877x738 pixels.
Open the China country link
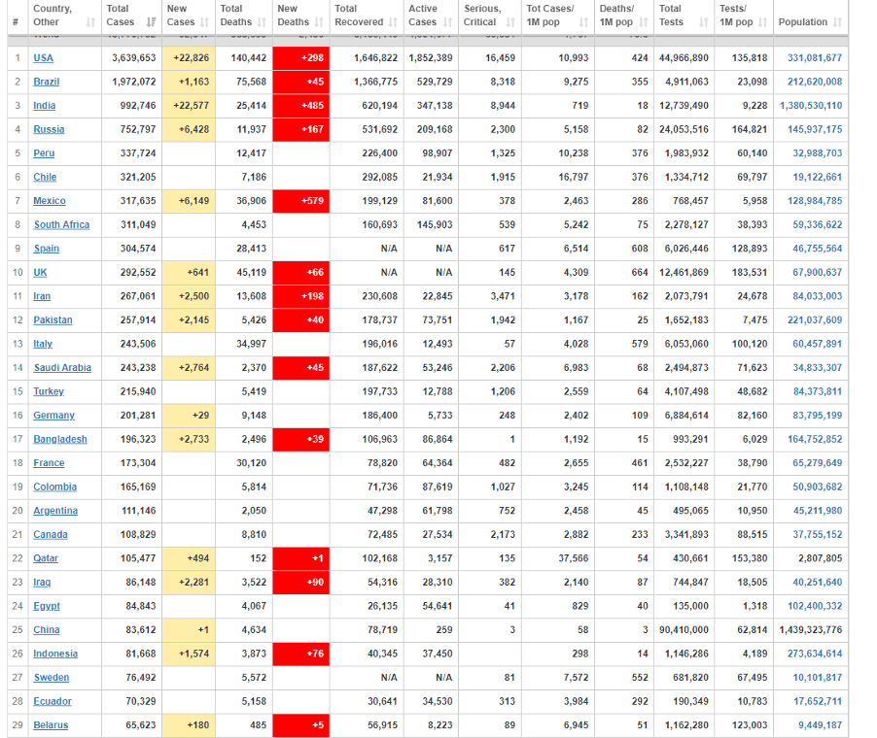point(47,630)
